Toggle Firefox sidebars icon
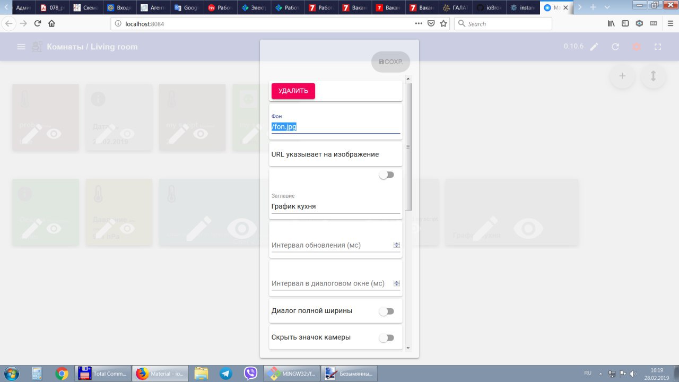 pyautogui.click(x=625, y=23)
